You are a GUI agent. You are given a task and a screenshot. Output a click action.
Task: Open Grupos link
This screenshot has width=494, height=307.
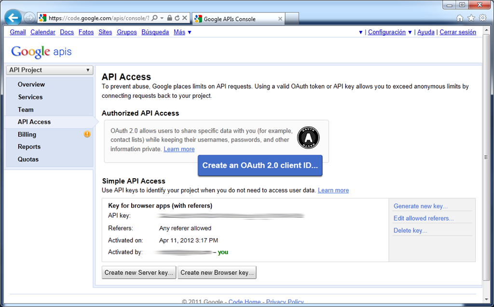(127, 32)
